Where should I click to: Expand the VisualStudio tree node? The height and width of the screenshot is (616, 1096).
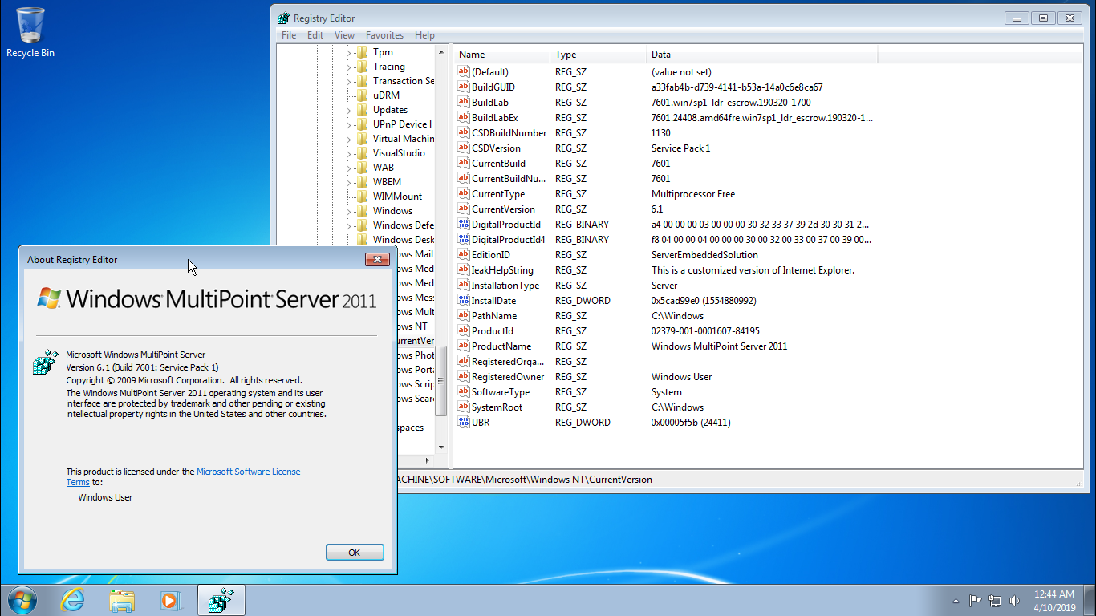point(349,154)
